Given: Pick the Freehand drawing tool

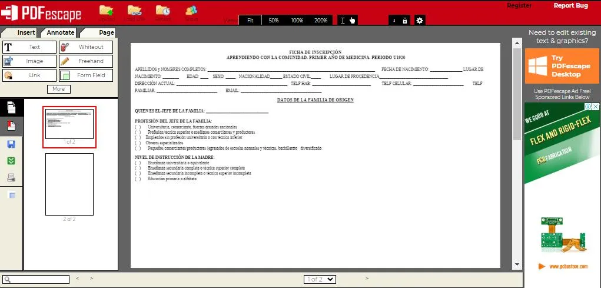Looking at the screenshot, I should click(x=86, y=61).
